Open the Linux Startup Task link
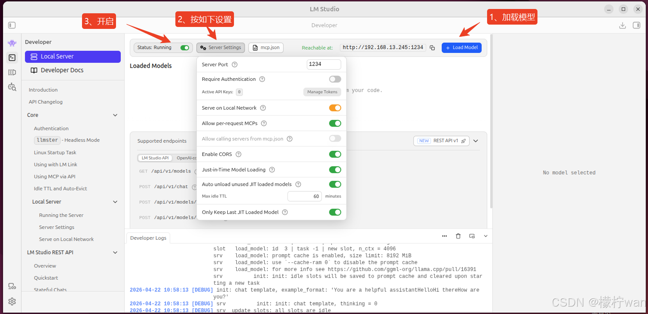 coord(55,153)
